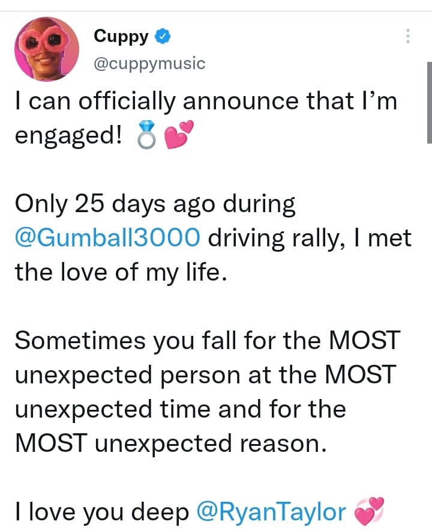Follow the @Gumball3000 mention link
The height and width of the screenshot is (530, 432).
tap(108, 239)
